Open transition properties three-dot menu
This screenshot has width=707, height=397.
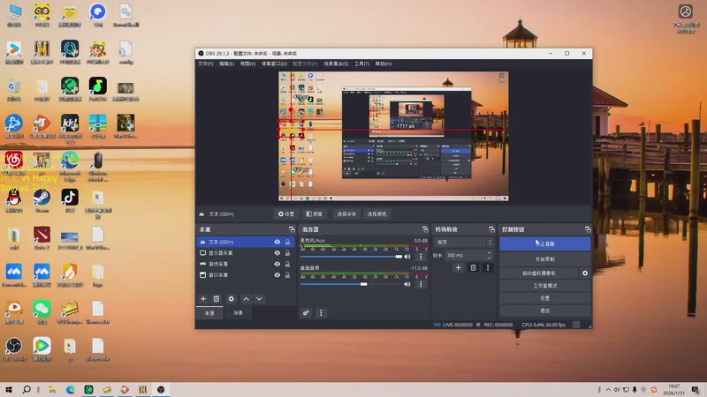[x=488, y=267]
